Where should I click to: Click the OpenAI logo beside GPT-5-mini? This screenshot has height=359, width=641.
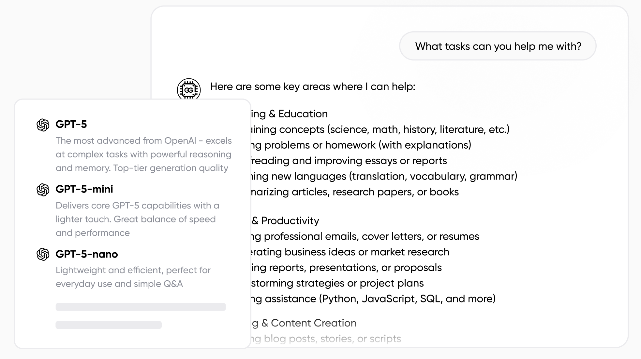tap(43, 190)
